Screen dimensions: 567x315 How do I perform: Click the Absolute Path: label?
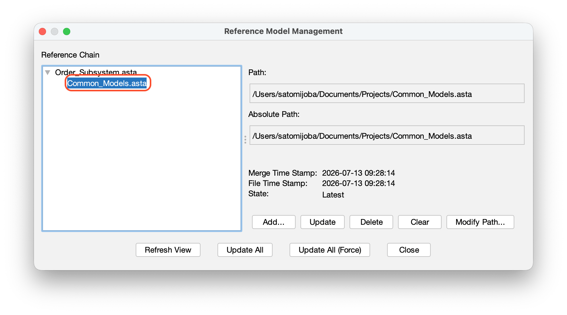point(274,114)
